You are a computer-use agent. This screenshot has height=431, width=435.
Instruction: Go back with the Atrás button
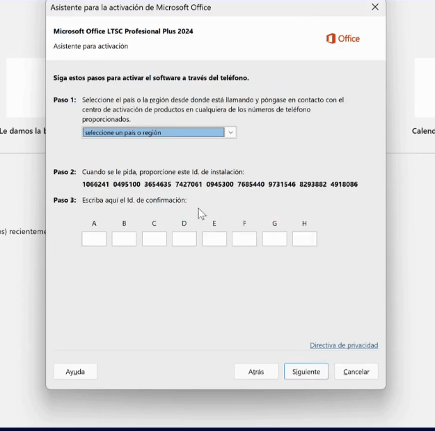(256, 372)
